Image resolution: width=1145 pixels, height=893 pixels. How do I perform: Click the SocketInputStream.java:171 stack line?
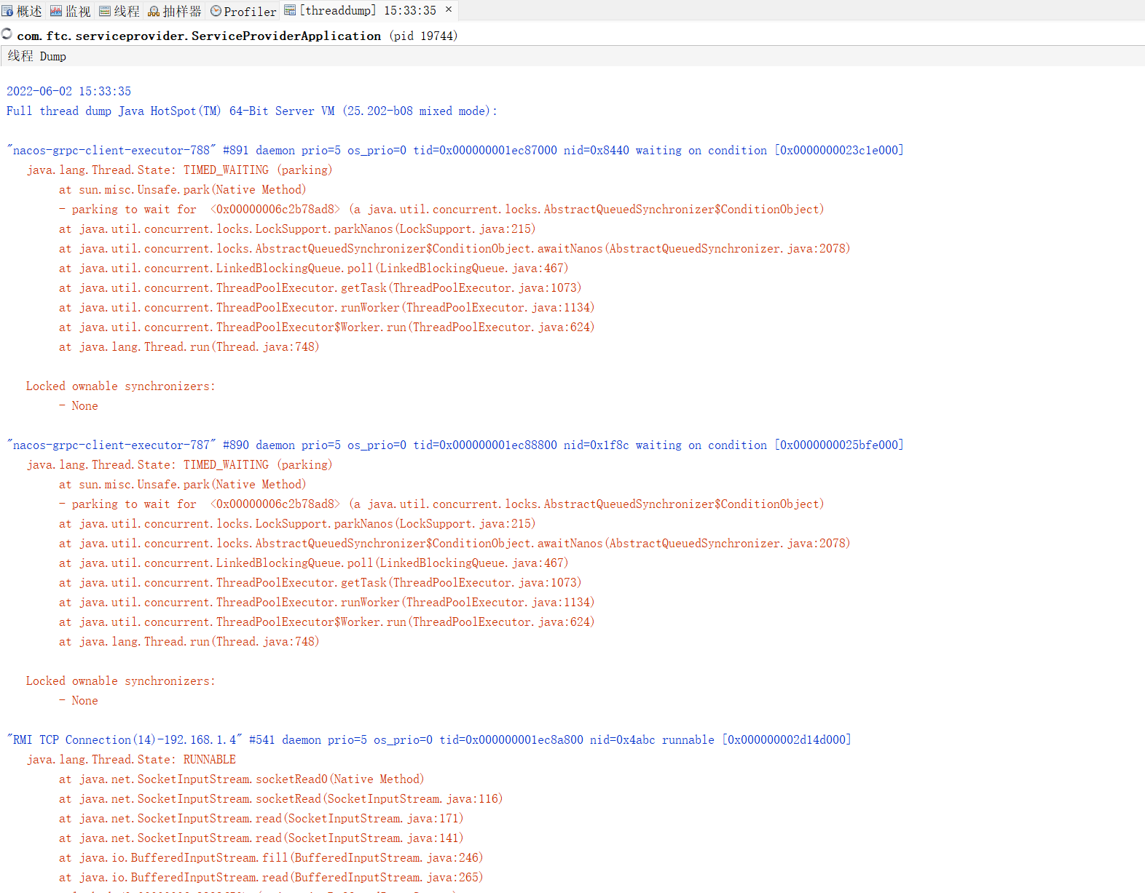261,818
